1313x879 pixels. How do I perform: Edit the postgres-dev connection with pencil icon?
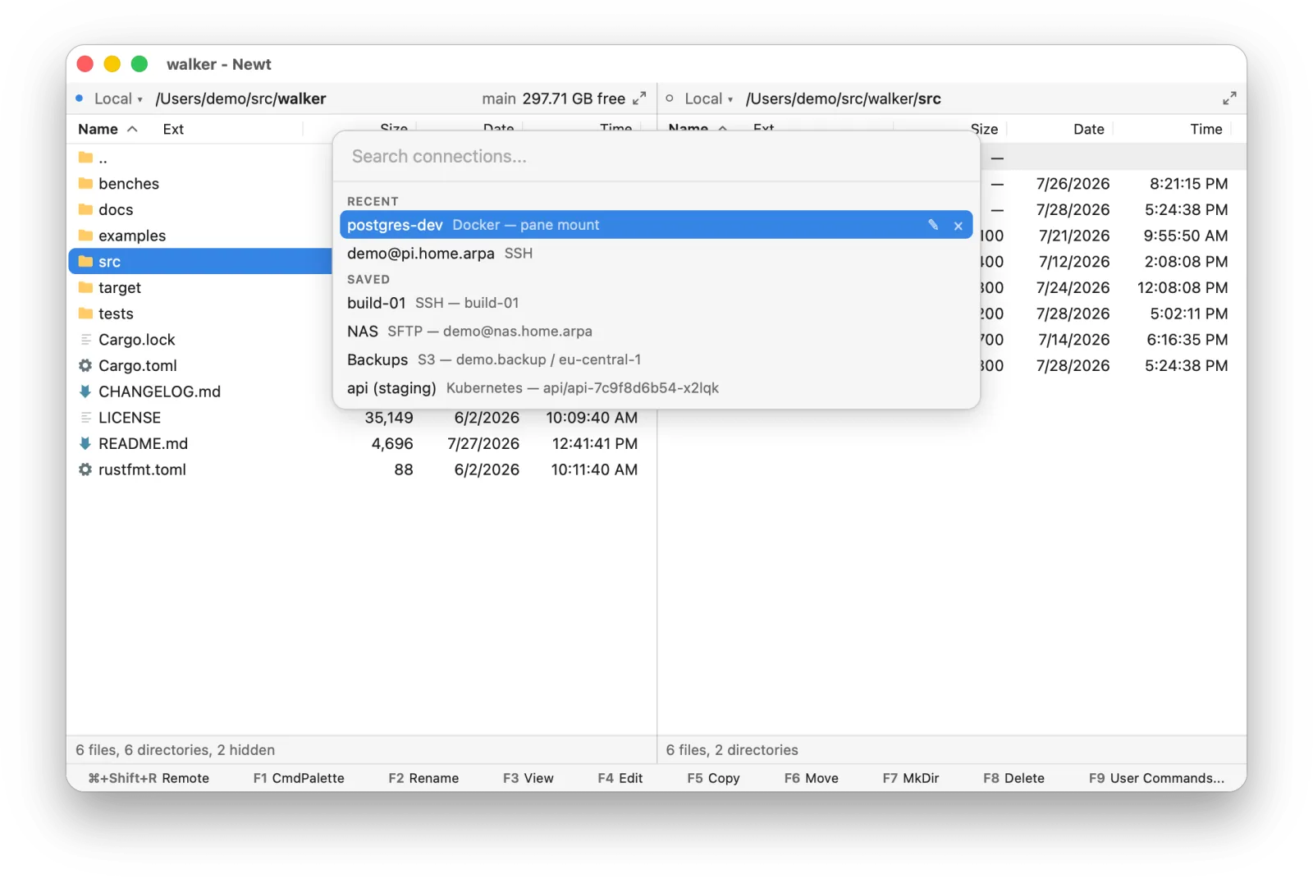tap(933, 225)
